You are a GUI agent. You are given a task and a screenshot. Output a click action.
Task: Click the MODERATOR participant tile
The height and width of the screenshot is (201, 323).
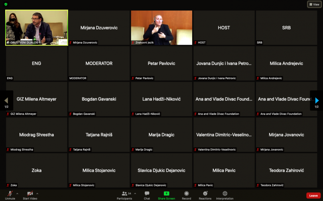(99, 63)
